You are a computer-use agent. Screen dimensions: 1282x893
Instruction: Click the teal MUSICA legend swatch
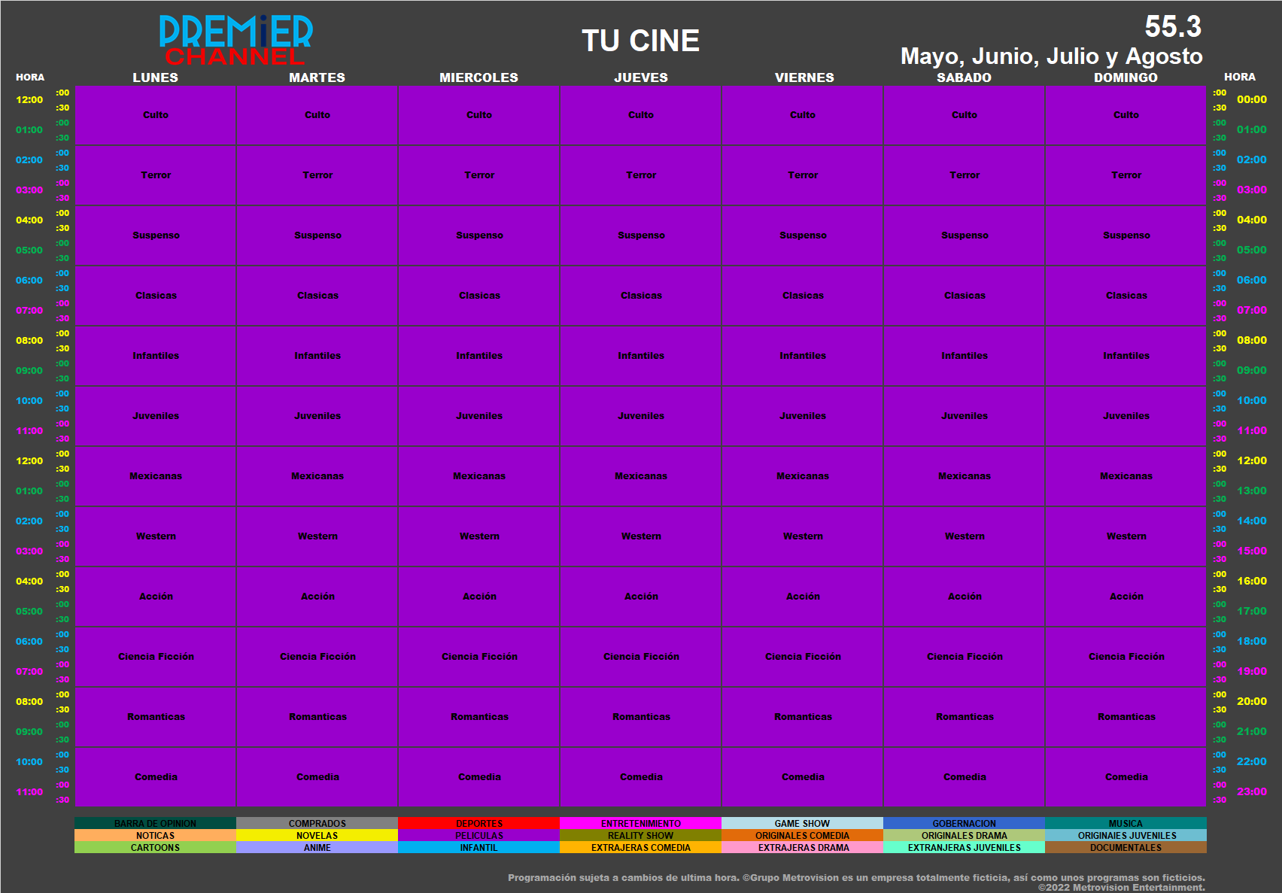[1126, 823]
